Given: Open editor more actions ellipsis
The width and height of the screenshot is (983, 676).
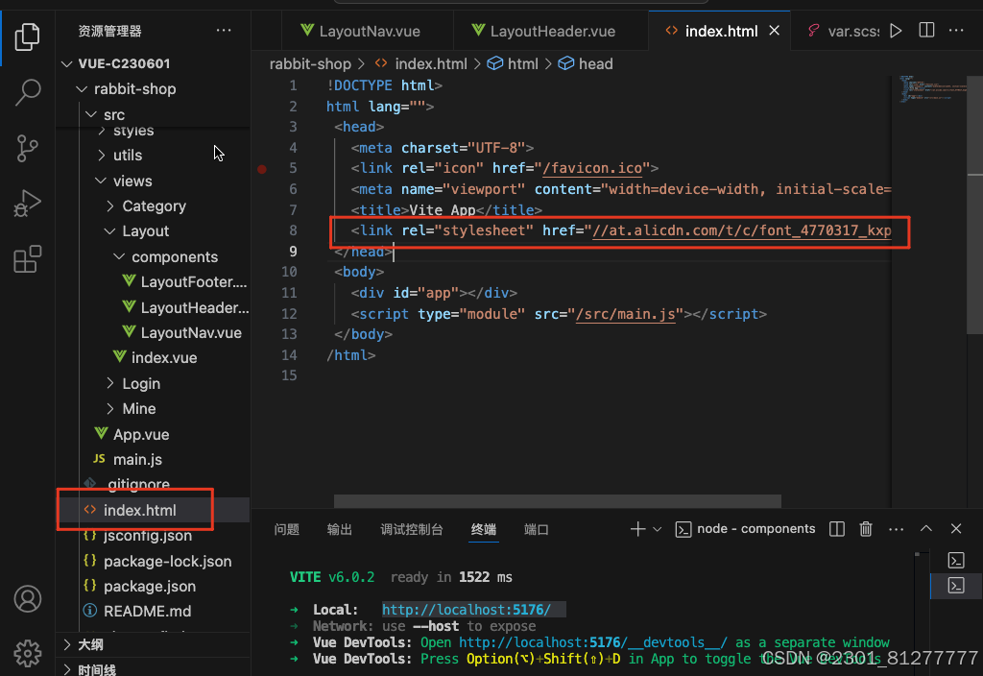Looking at the screenshot, I should tap(956, 30).
